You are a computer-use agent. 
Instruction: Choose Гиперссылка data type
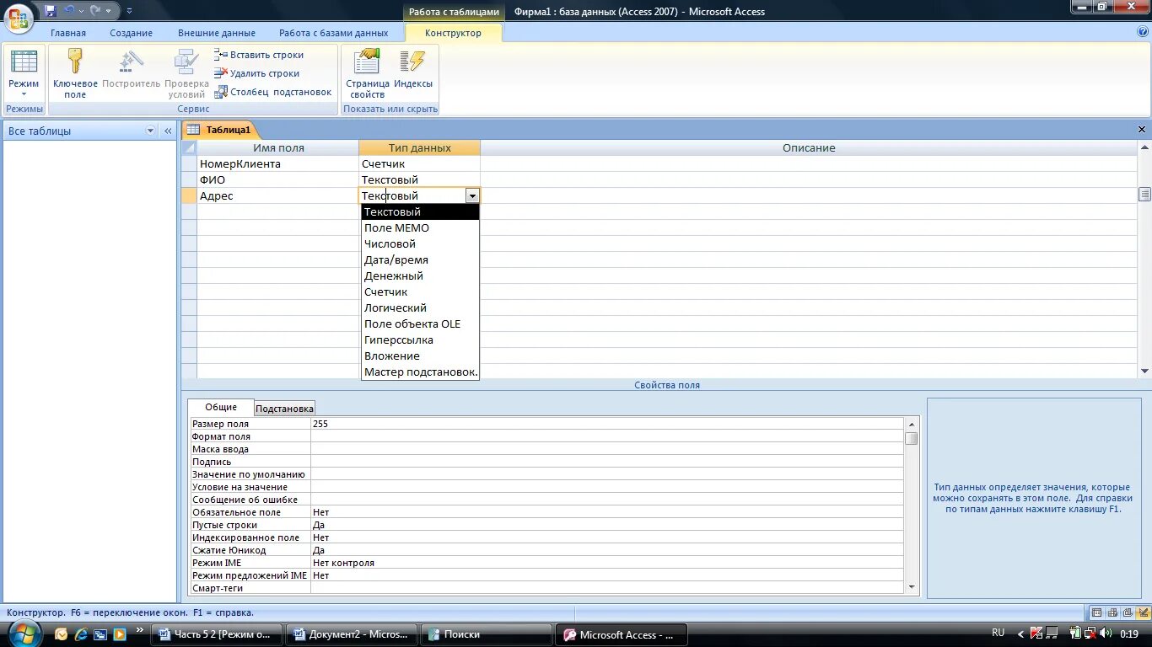click(x=420, y=340)
